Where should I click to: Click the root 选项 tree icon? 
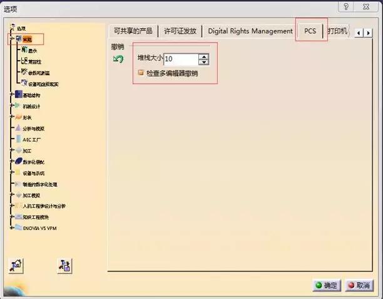pos(13,27)
